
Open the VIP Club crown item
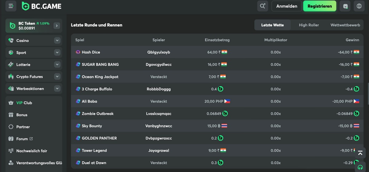(24, 103)
